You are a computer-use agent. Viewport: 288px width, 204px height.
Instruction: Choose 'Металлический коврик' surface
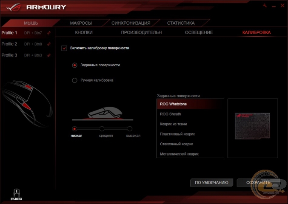coord(190,154)
